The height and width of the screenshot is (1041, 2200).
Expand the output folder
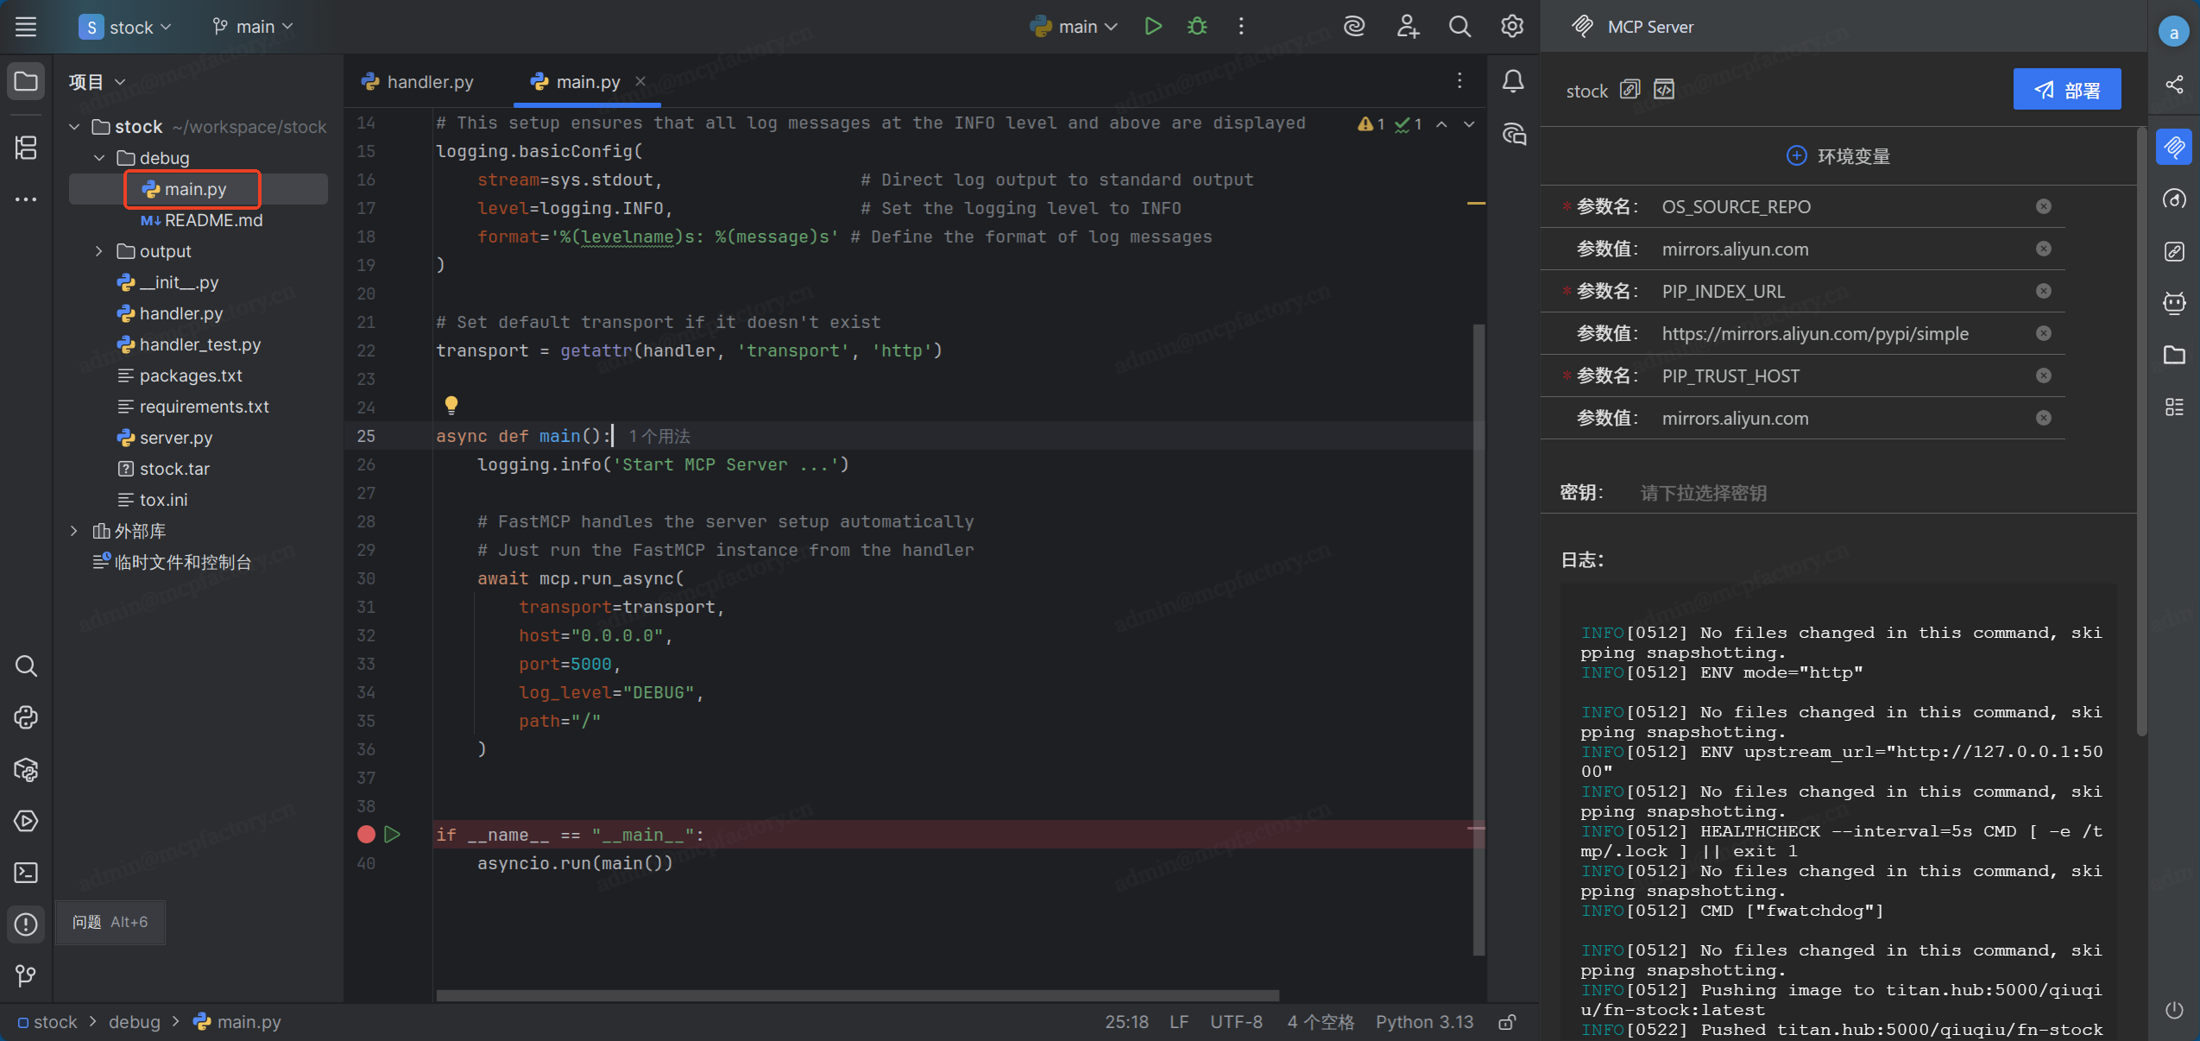coord(99,251)
